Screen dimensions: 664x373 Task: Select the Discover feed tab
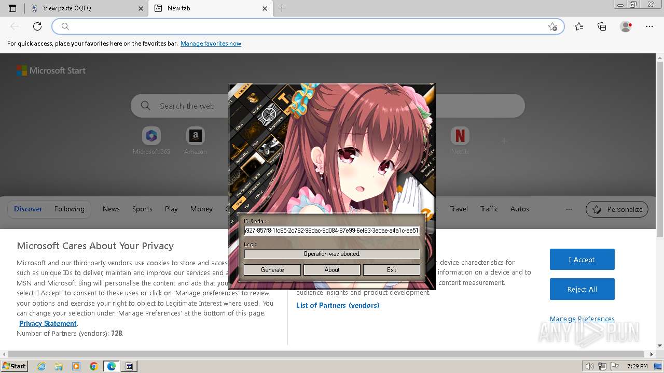click(28, 209)
